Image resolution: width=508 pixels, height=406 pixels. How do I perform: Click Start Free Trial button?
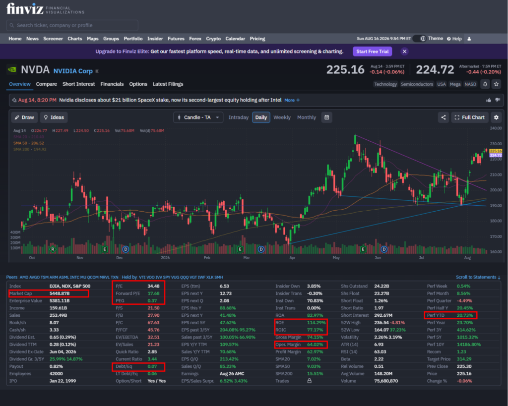point(372,52)
